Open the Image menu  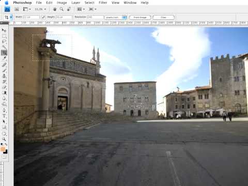coord(62,3)
